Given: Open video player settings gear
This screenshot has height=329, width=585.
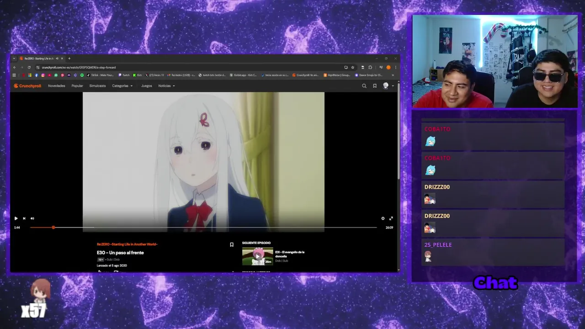Looking at the screenshot, I should 383,218.
